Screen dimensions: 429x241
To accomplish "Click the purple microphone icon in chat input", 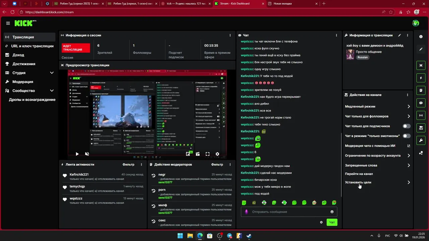I will coord(246,212).
